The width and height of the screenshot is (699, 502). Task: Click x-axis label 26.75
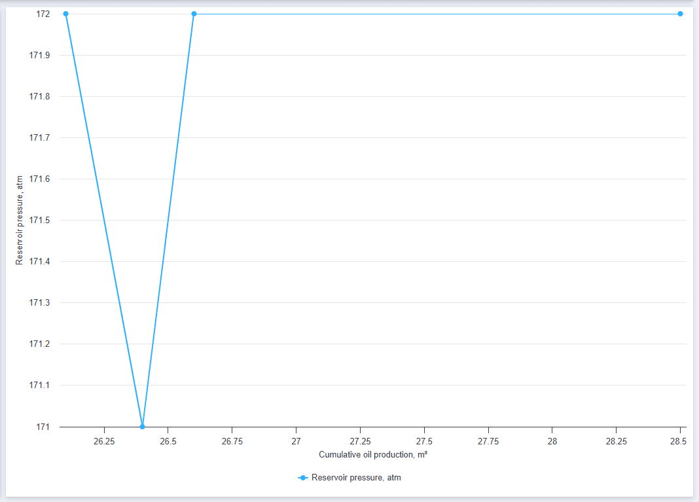(x=232, y=441)
